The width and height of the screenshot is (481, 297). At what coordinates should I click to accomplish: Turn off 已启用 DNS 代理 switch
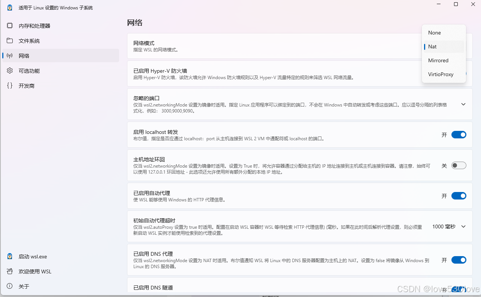point(459,260)
